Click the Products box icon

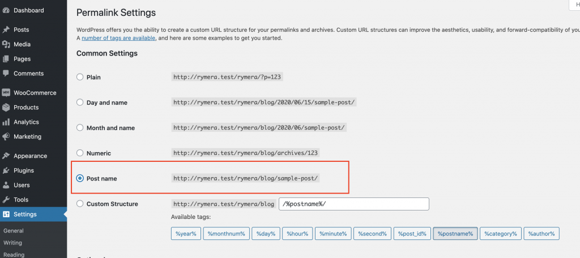[6, 107]
